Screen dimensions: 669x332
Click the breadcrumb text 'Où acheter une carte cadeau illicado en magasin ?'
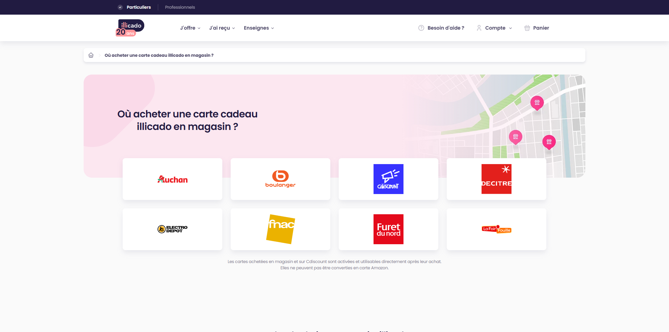[x=159, y=55]
